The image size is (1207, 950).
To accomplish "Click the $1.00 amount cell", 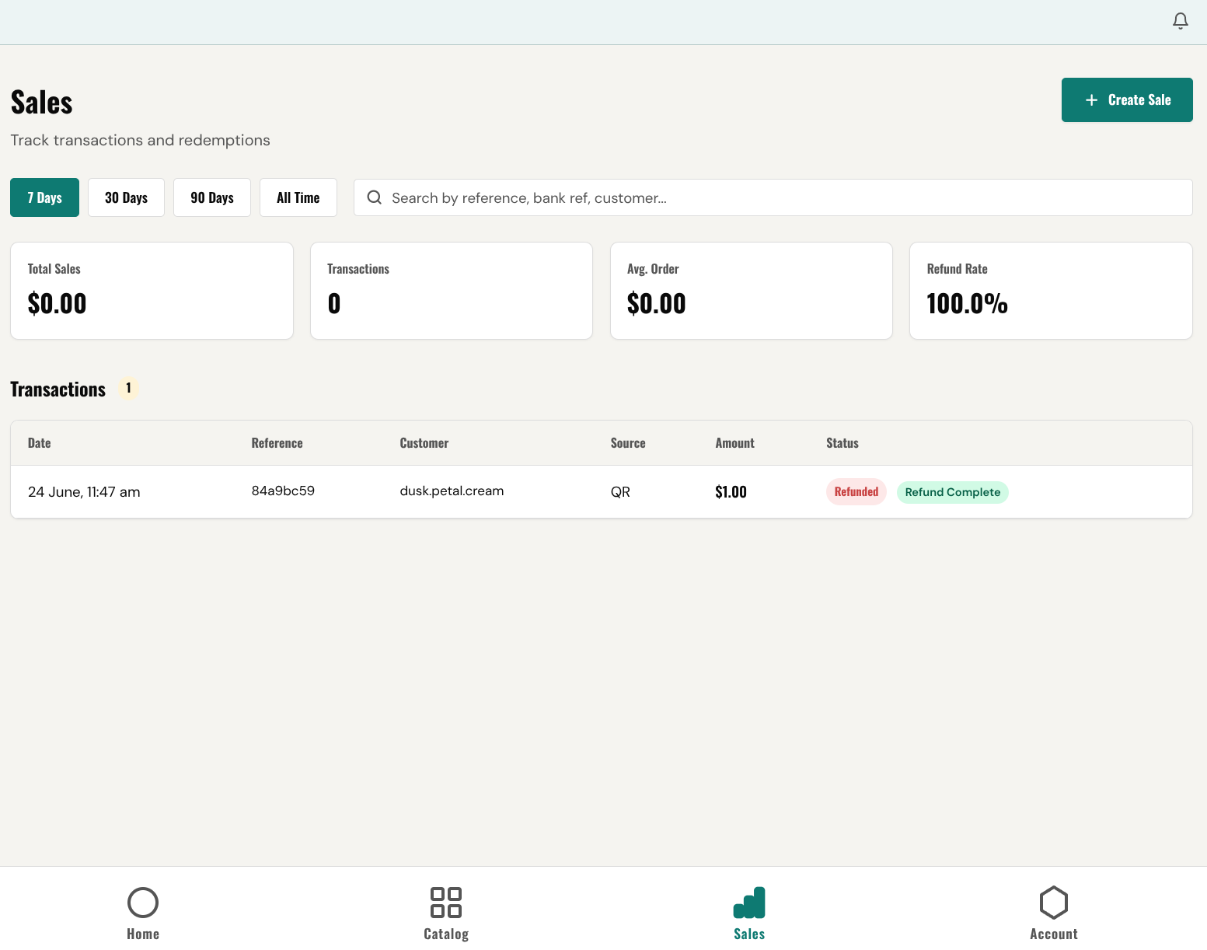I will 731,492.
